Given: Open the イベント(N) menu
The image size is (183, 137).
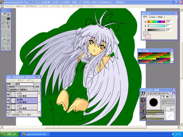Looking at the screenshot, I should (55, 6).
